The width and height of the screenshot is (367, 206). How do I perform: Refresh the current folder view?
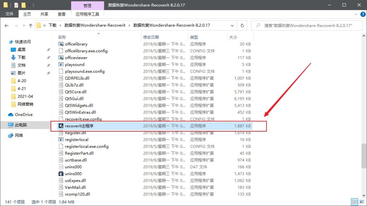pos(242,25)
